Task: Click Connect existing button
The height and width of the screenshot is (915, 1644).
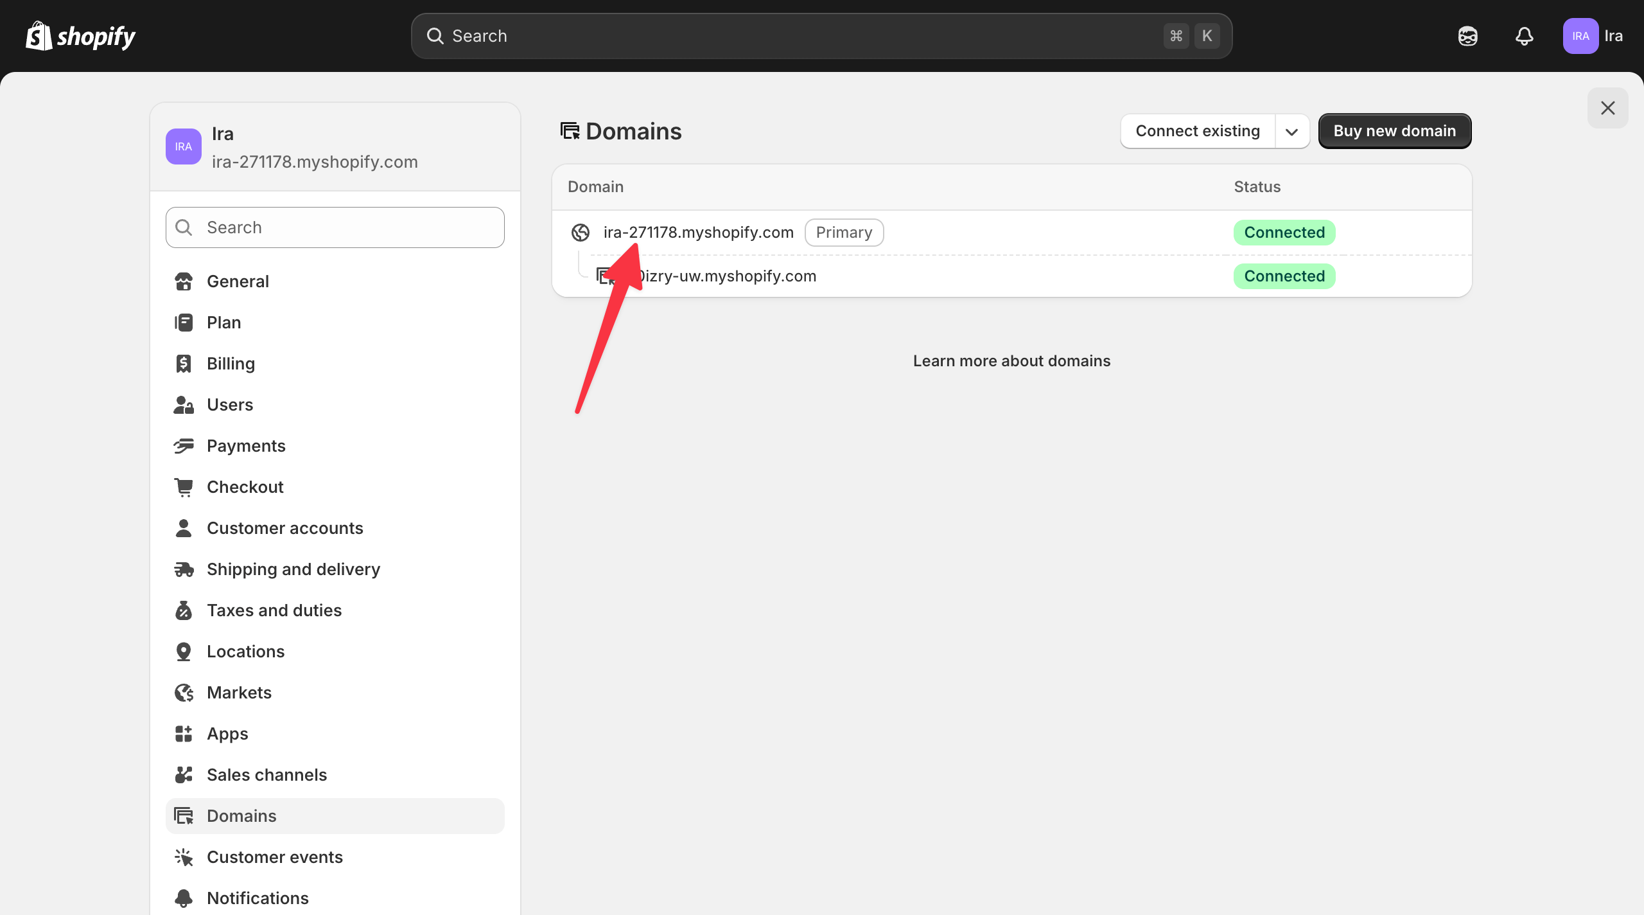Action: coord(1198,131)
